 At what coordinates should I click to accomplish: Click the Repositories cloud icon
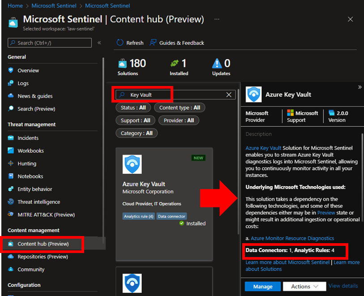point(11,256)
